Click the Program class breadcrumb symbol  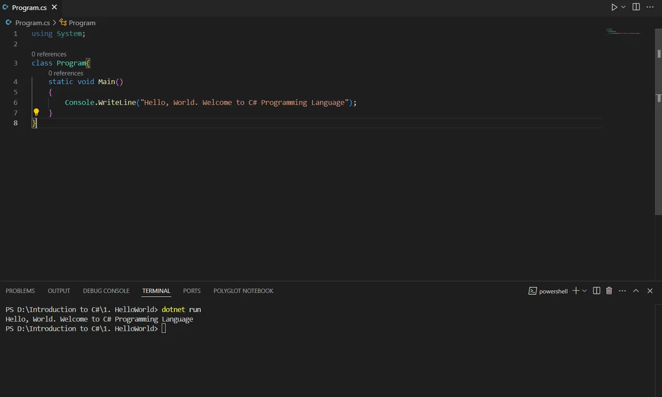82,23
